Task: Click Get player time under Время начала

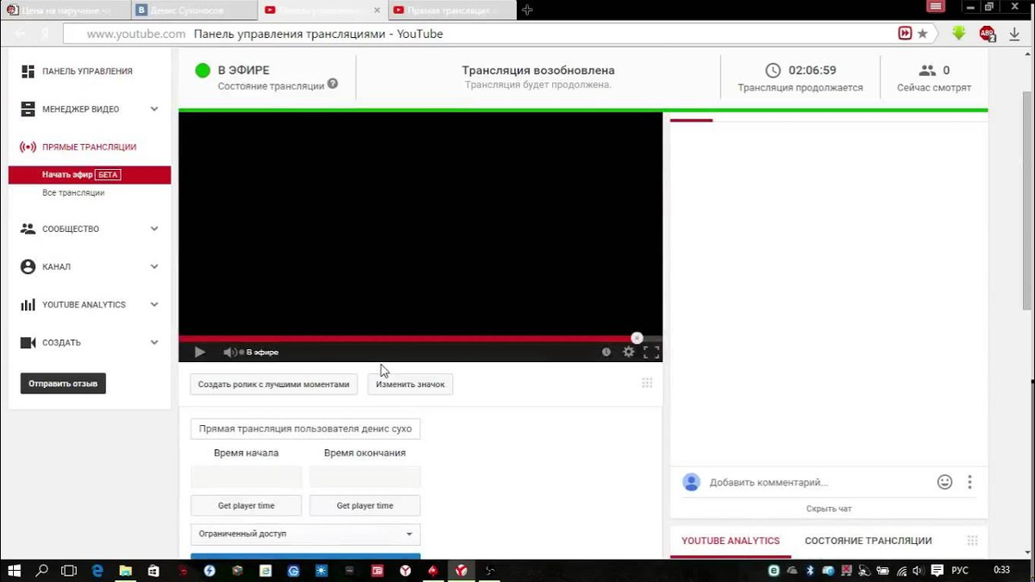Action: click(247, 505)
